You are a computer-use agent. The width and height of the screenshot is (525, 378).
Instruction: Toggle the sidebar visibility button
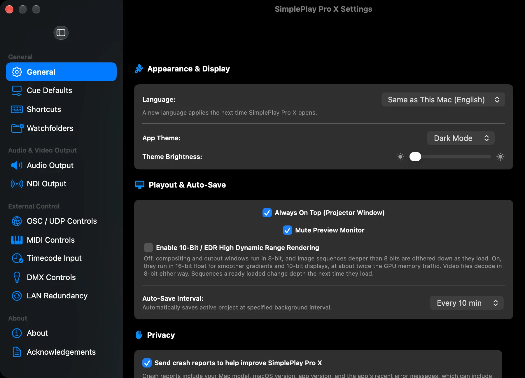coord(61,33)
